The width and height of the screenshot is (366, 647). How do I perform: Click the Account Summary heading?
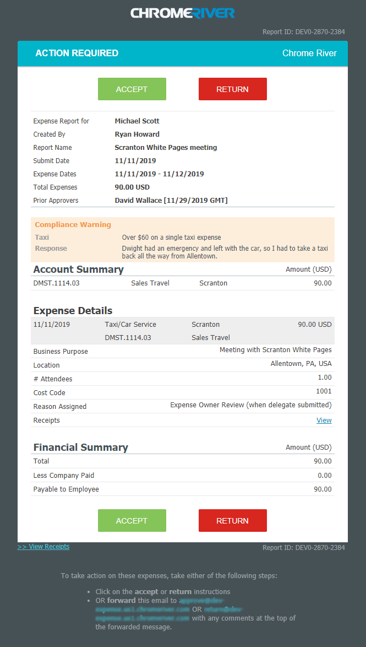78,269
